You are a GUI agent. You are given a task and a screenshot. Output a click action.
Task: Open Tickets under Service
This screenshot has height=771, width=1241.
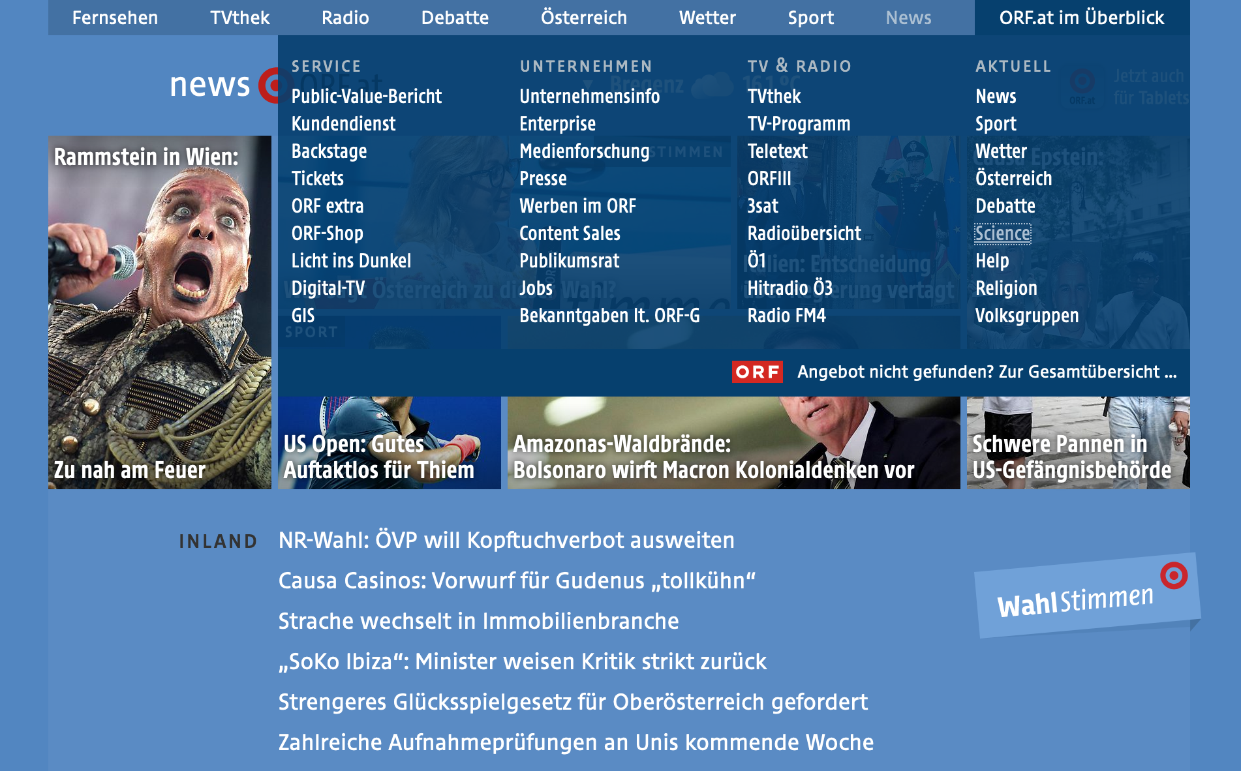(x=317, y=179)
